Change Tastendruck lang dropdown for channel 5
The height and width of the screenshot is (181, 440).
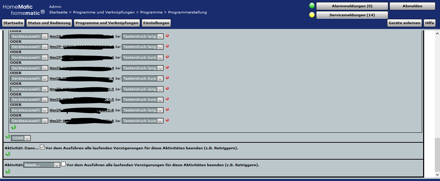coord(143,89)
